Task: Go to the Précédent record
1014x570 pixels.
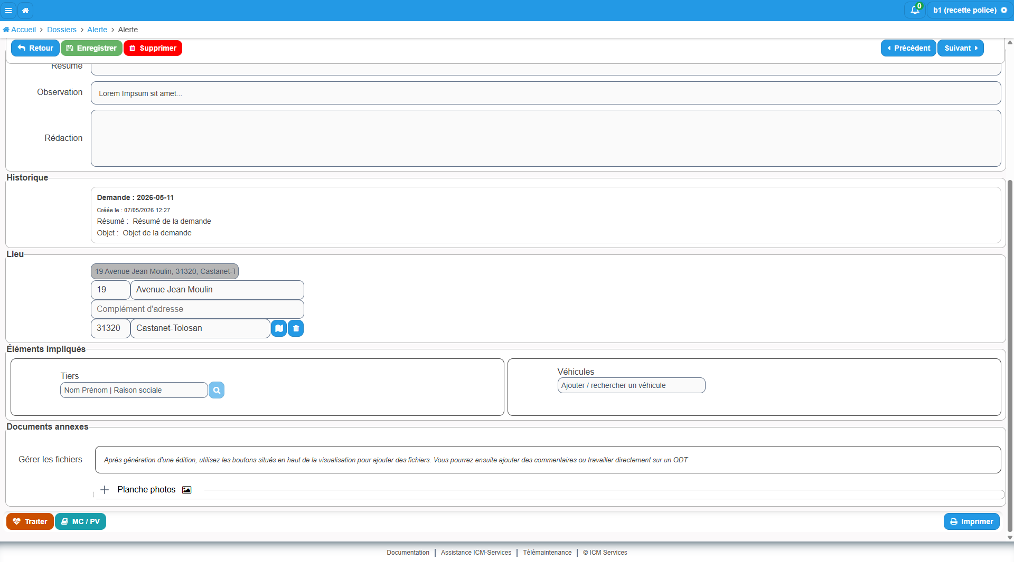Action: [x=908, y=48]
